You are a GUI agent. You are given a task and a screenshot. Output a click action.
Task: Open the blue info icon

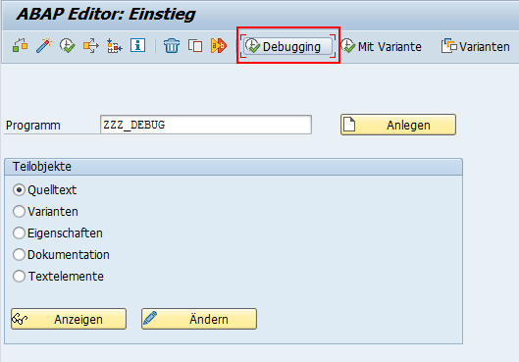point(137,45)
